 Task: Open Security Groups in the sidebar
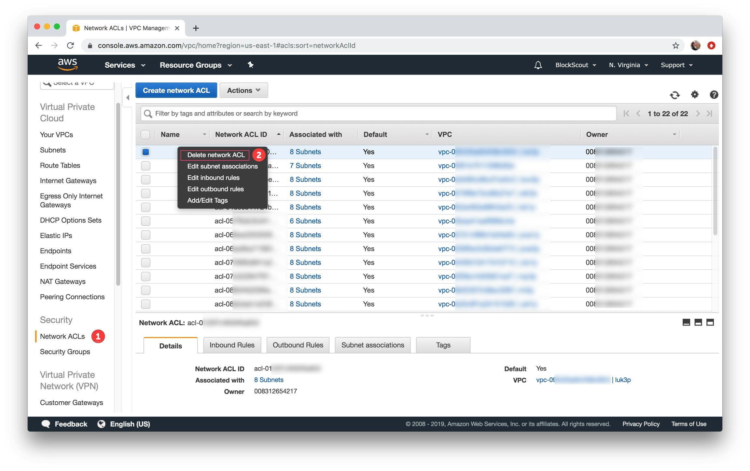65,352
